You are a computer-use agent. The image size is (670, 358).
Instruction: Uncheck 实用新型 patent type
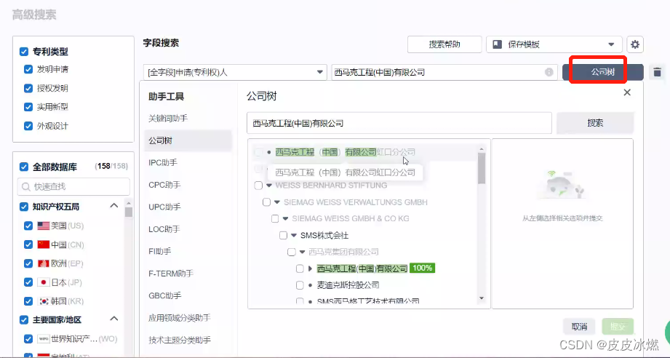tap(28, 107)
